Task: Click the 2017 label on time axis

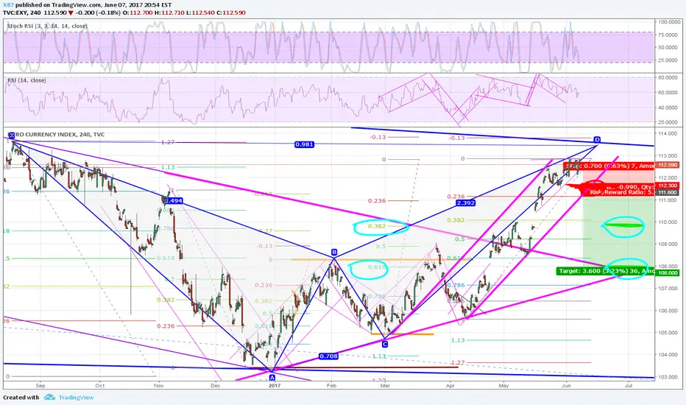Action: click(x=275, y=386)
